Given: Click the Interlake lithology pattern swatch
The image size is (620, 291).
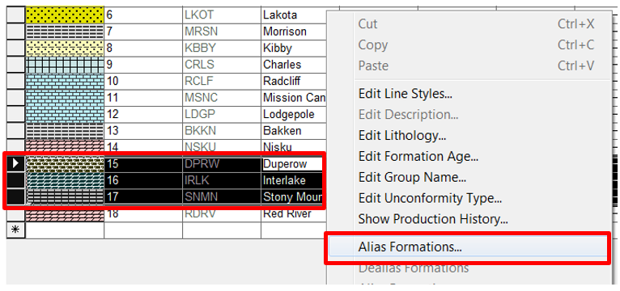Looking at the screenshot, I should click(x=65, y=180).
